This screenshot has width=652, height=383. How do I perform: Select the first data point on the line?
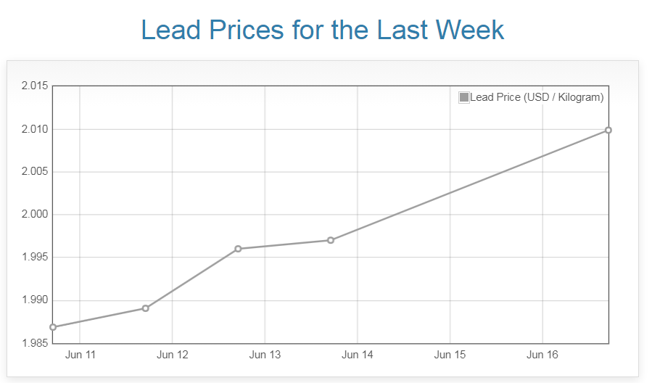click(x=53, y=327)
